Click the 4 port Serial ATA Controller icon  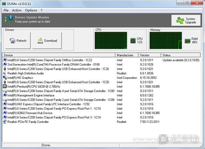[5, 91]
